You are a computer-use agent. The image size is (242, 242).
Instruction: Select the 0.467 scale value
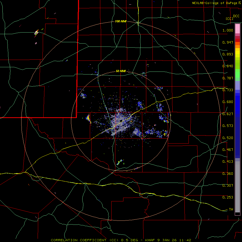tap(228, 150)
